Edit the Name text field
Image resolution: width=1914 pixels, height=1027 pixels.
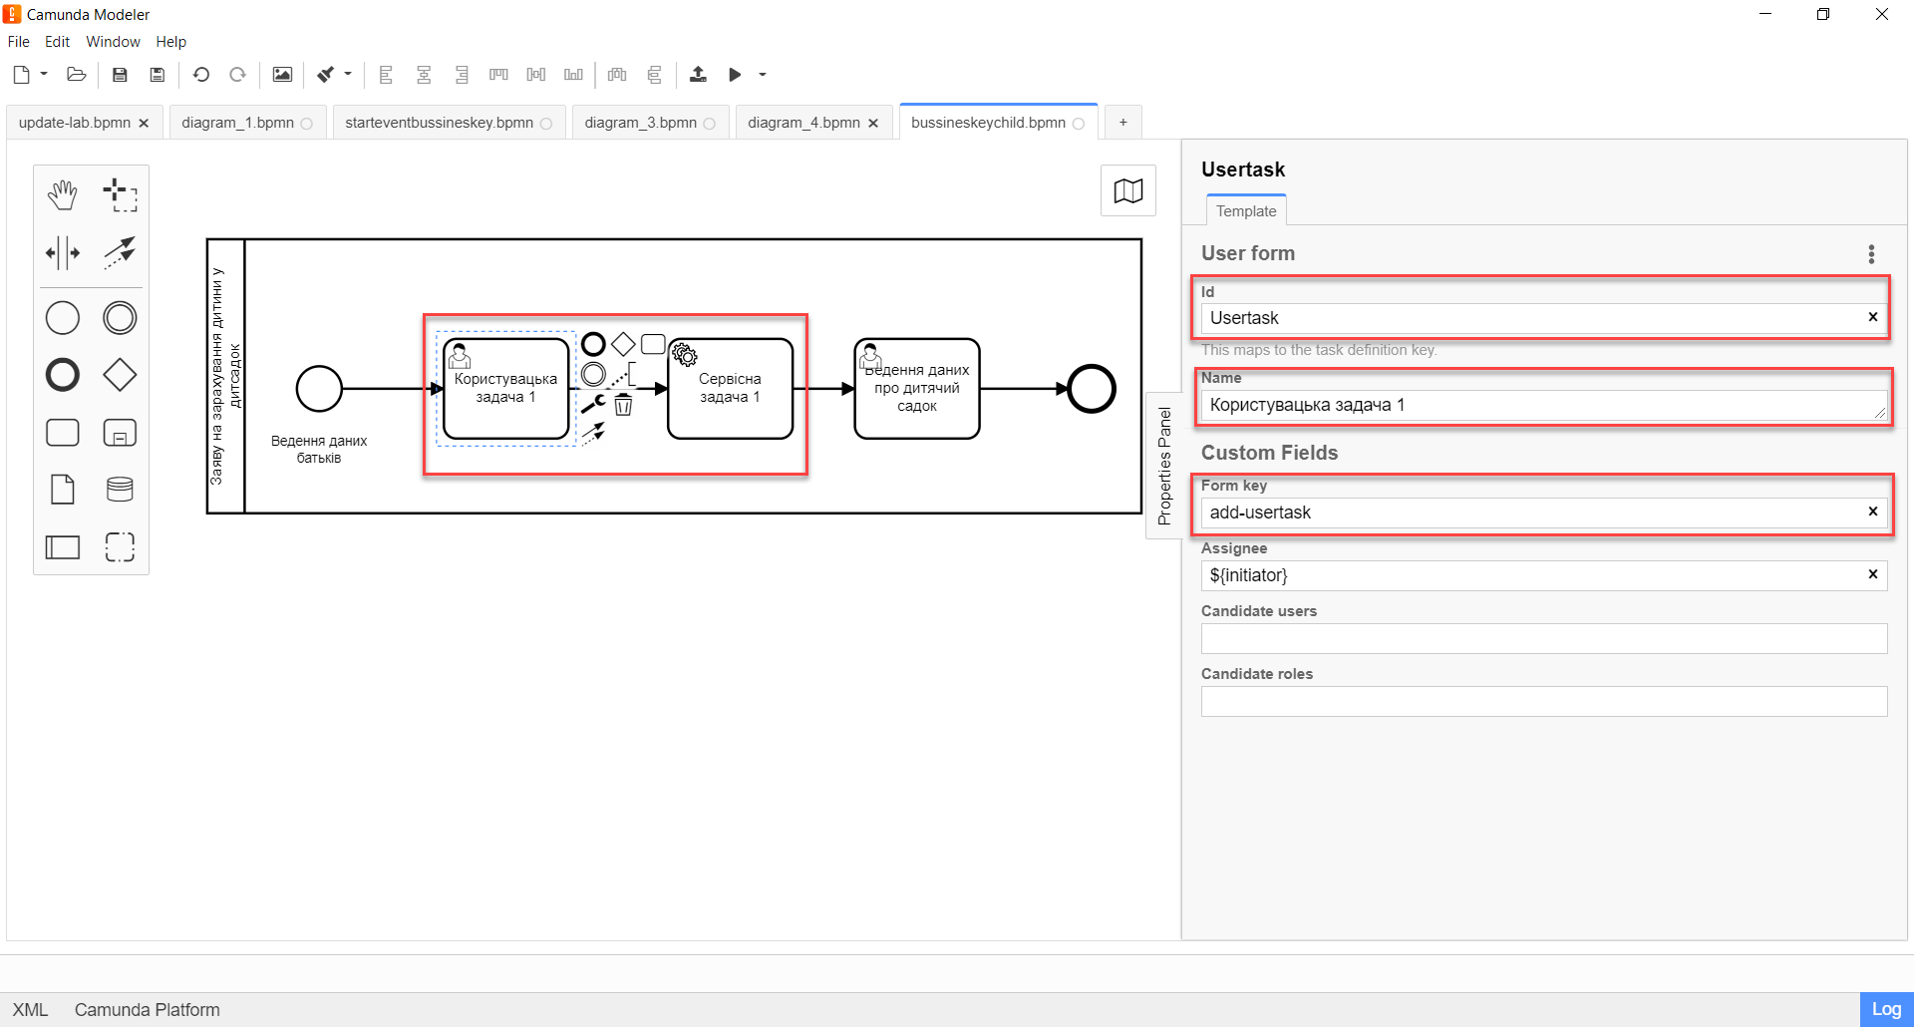coord(1544,405)
